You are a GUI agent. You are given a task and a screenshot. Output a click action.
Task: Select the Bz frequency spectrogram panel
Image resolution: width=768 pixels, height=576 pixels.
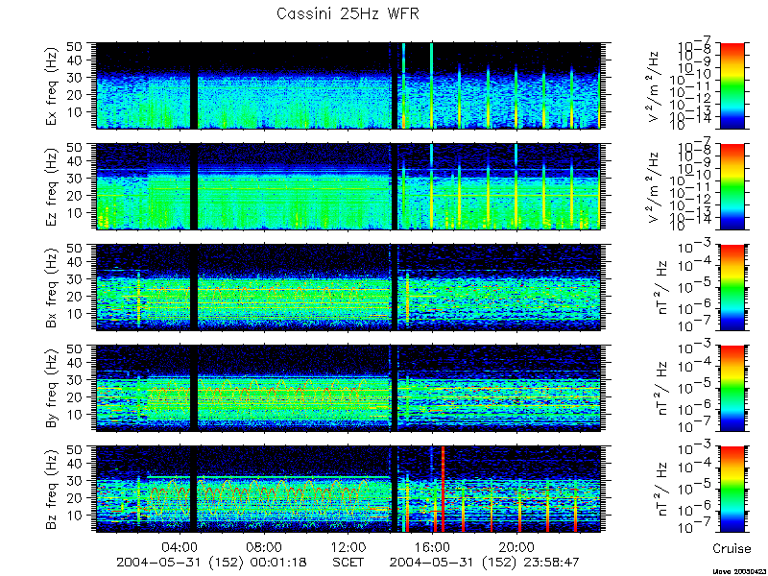(348, 490)
